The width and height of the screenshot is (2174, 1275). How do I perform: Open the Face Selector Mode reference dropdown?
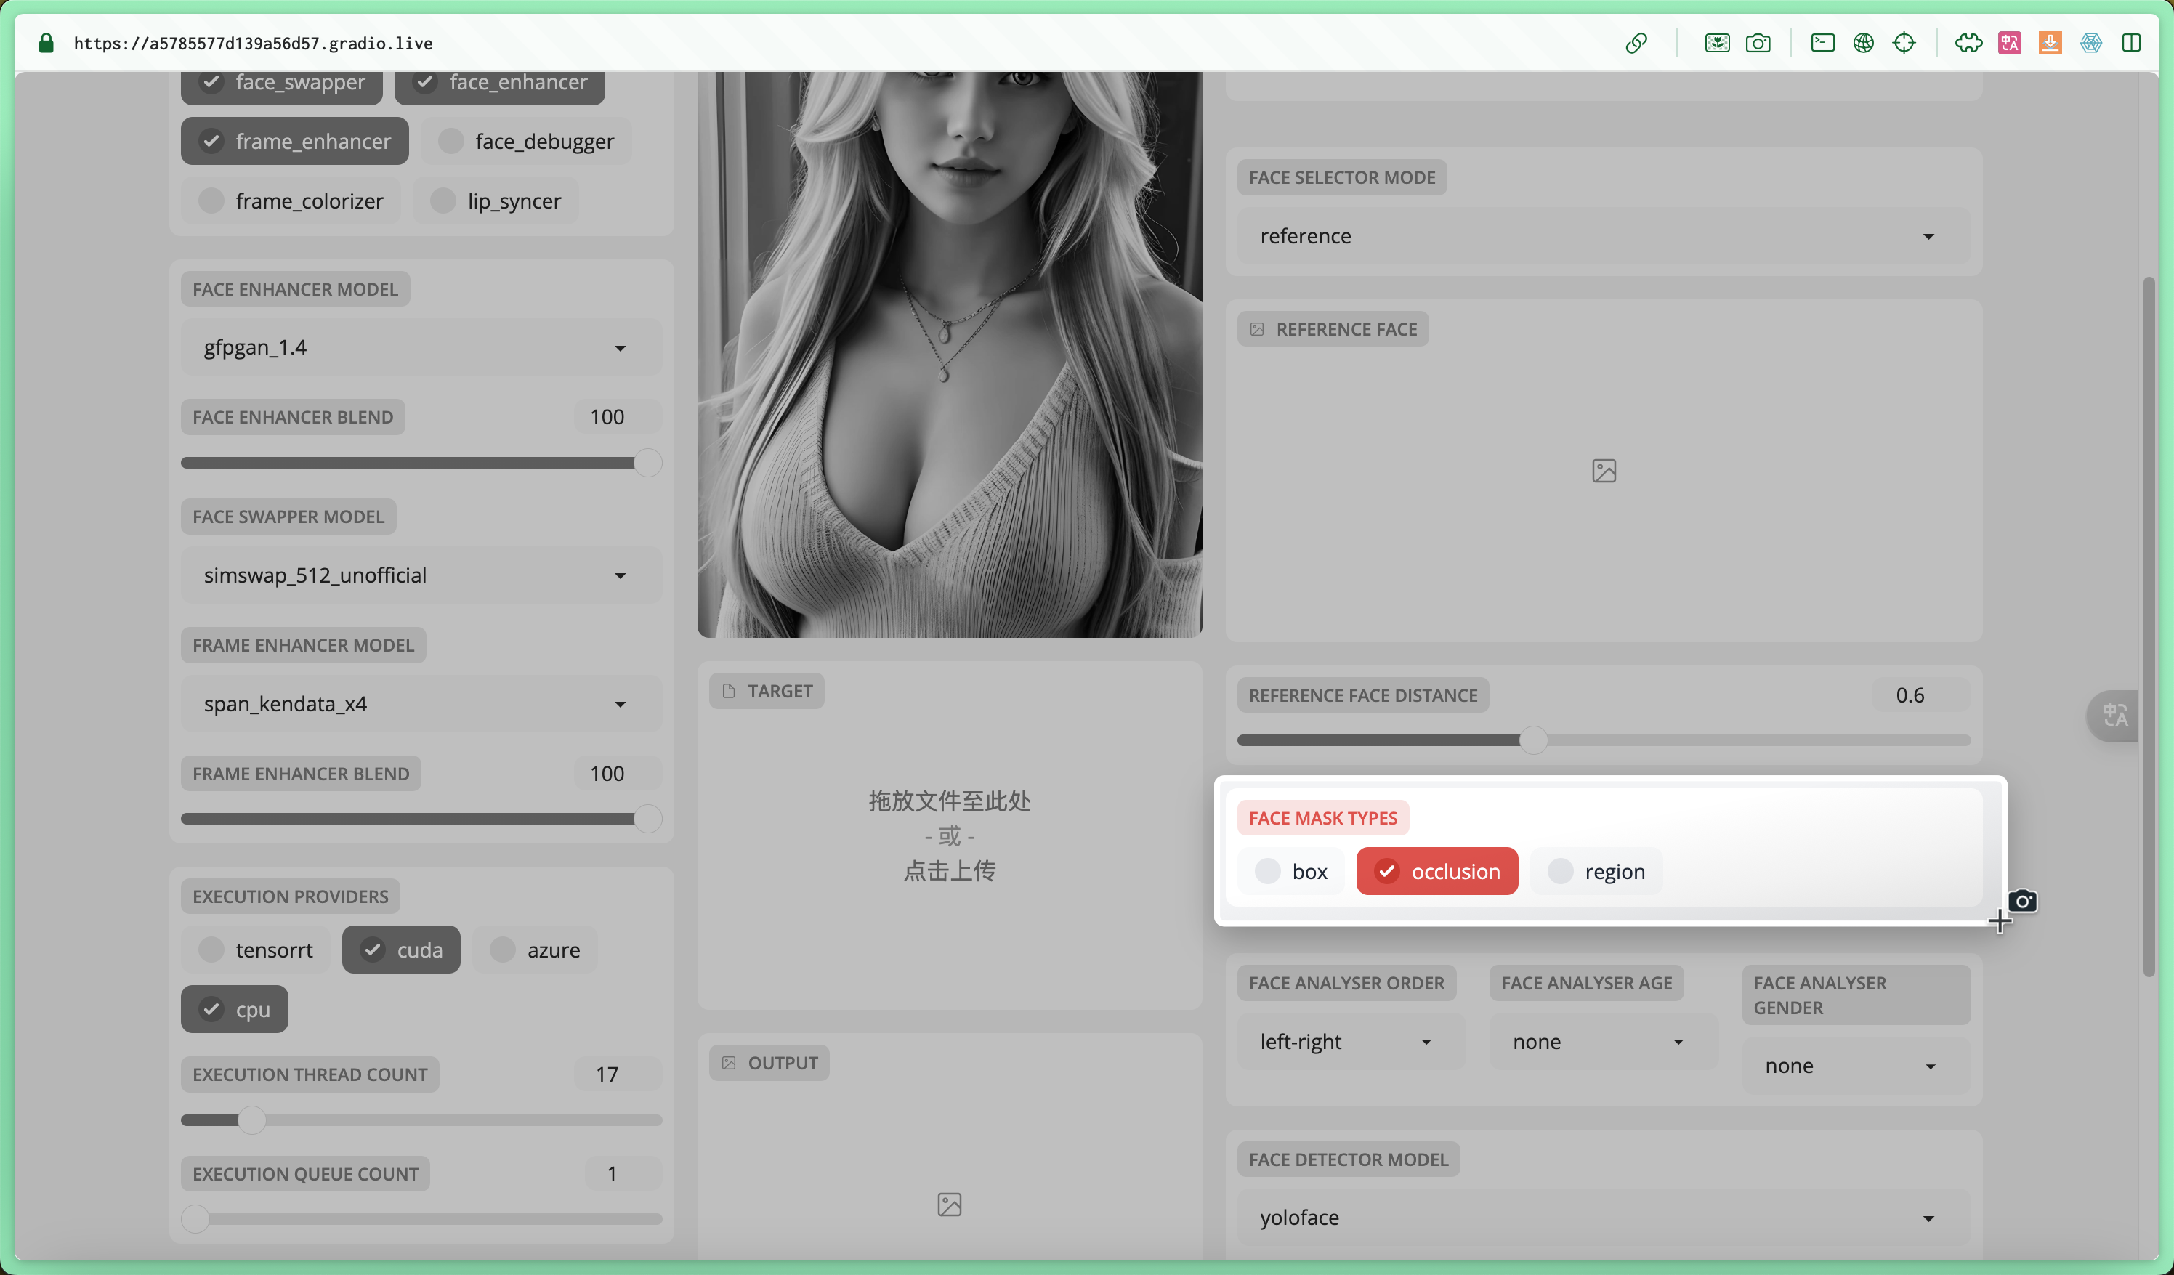coord(1604,235)
